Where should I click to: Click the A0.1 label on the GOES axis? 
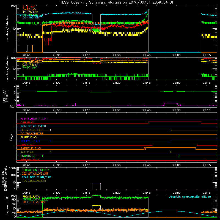point(13,106)
